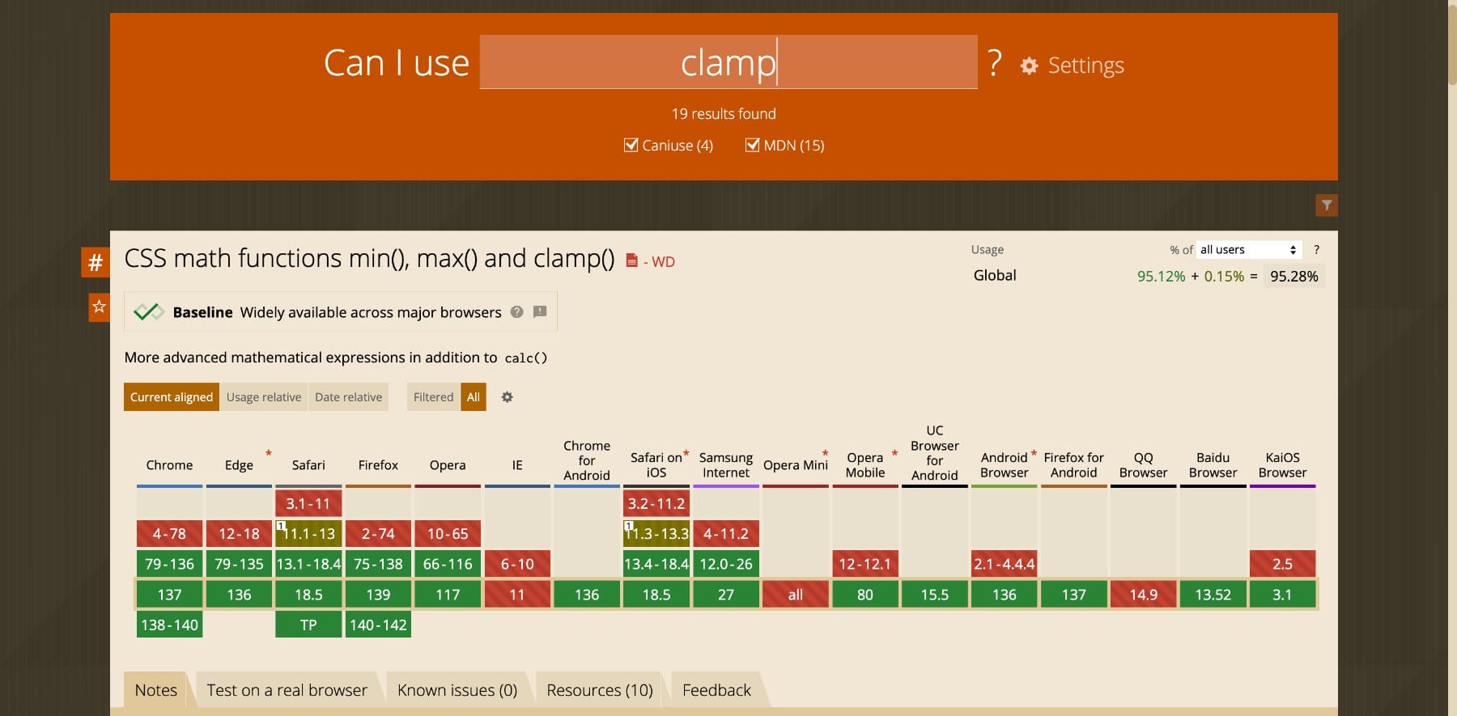Click KaiOS Browser 2.5 cell
The image size is (1457, 716).
1283,564
